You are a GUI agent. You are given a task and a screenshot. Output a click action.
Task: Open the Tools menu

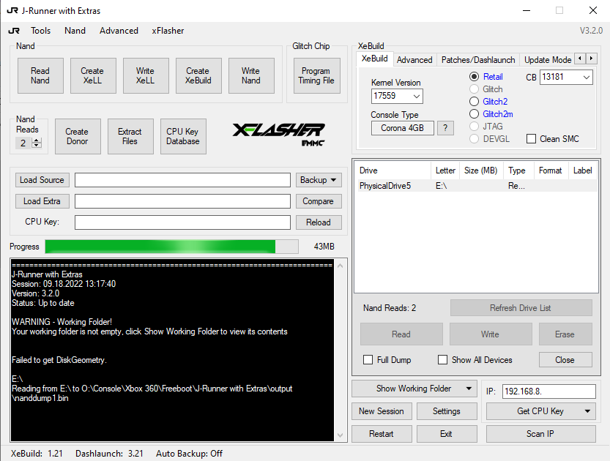[x=41, y=31]
